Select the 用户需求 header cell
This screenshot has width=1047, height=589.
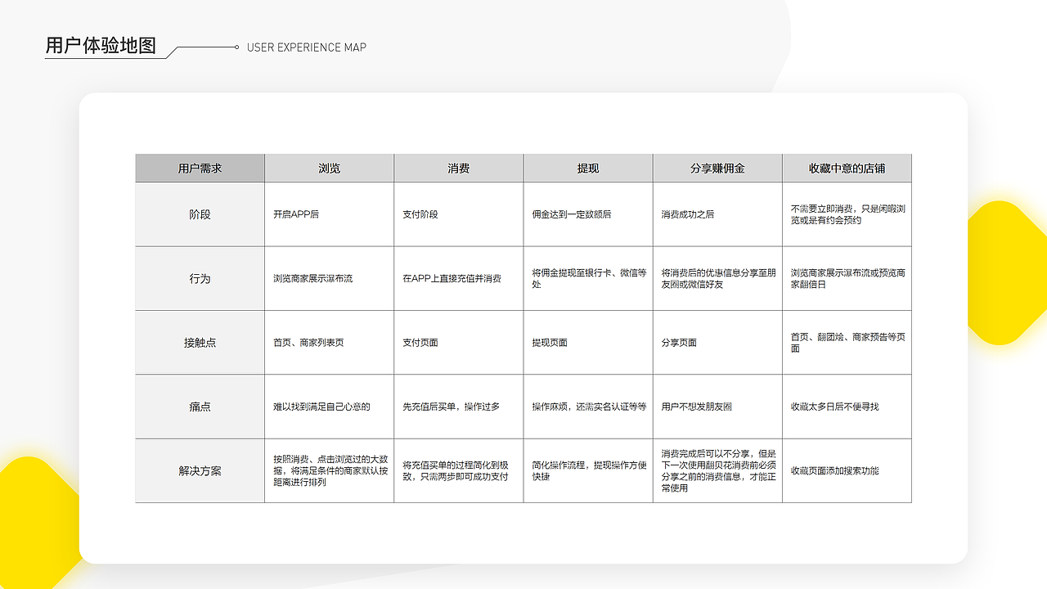pos(199,168)
